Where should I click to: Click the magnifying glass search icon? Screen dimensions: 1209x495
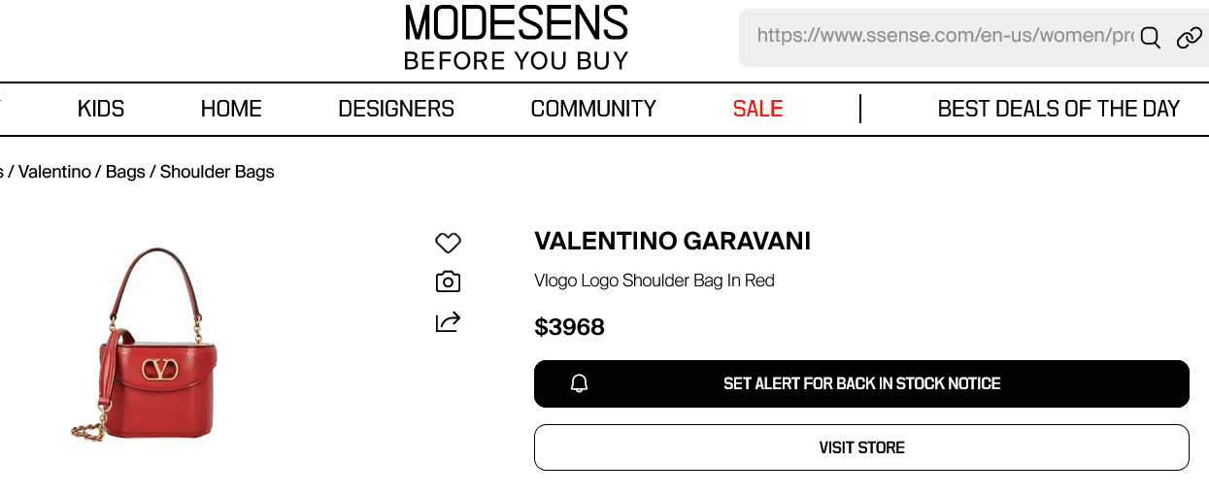point(1151,38)
